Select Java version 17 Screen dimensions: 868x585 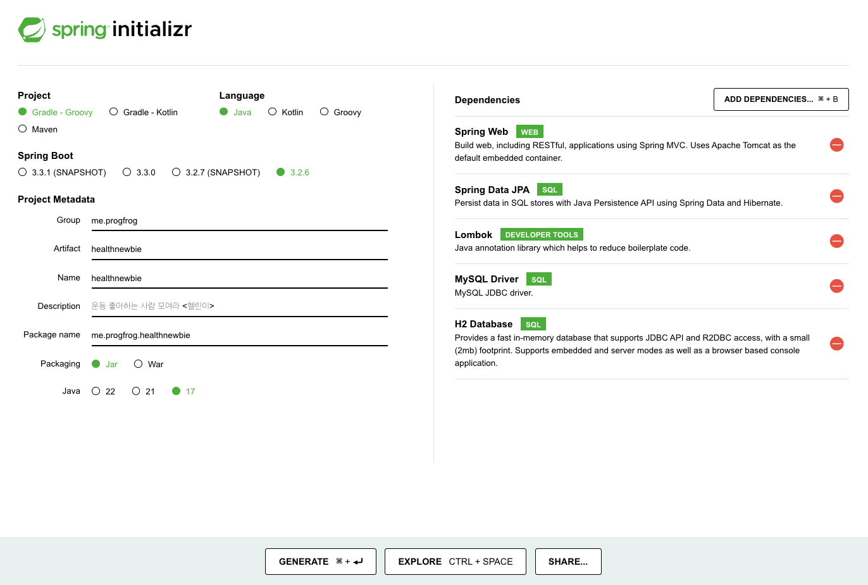click(184, 391)
